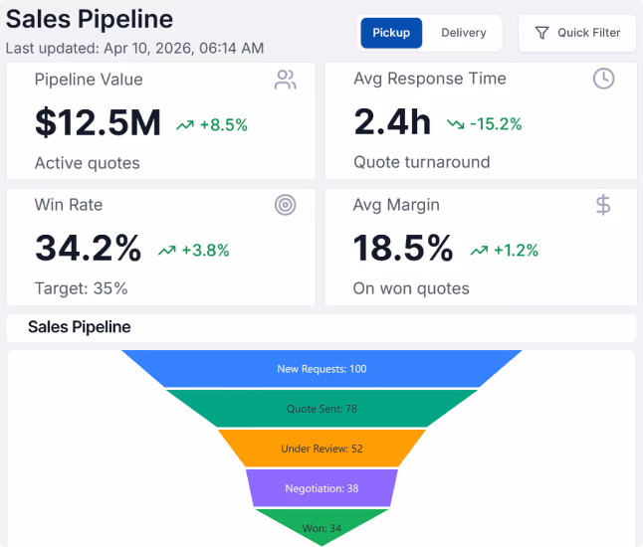This screenshot has height=547, width=643.
Task: Click the people icon on Pipeline Value card
Action: 286,80
